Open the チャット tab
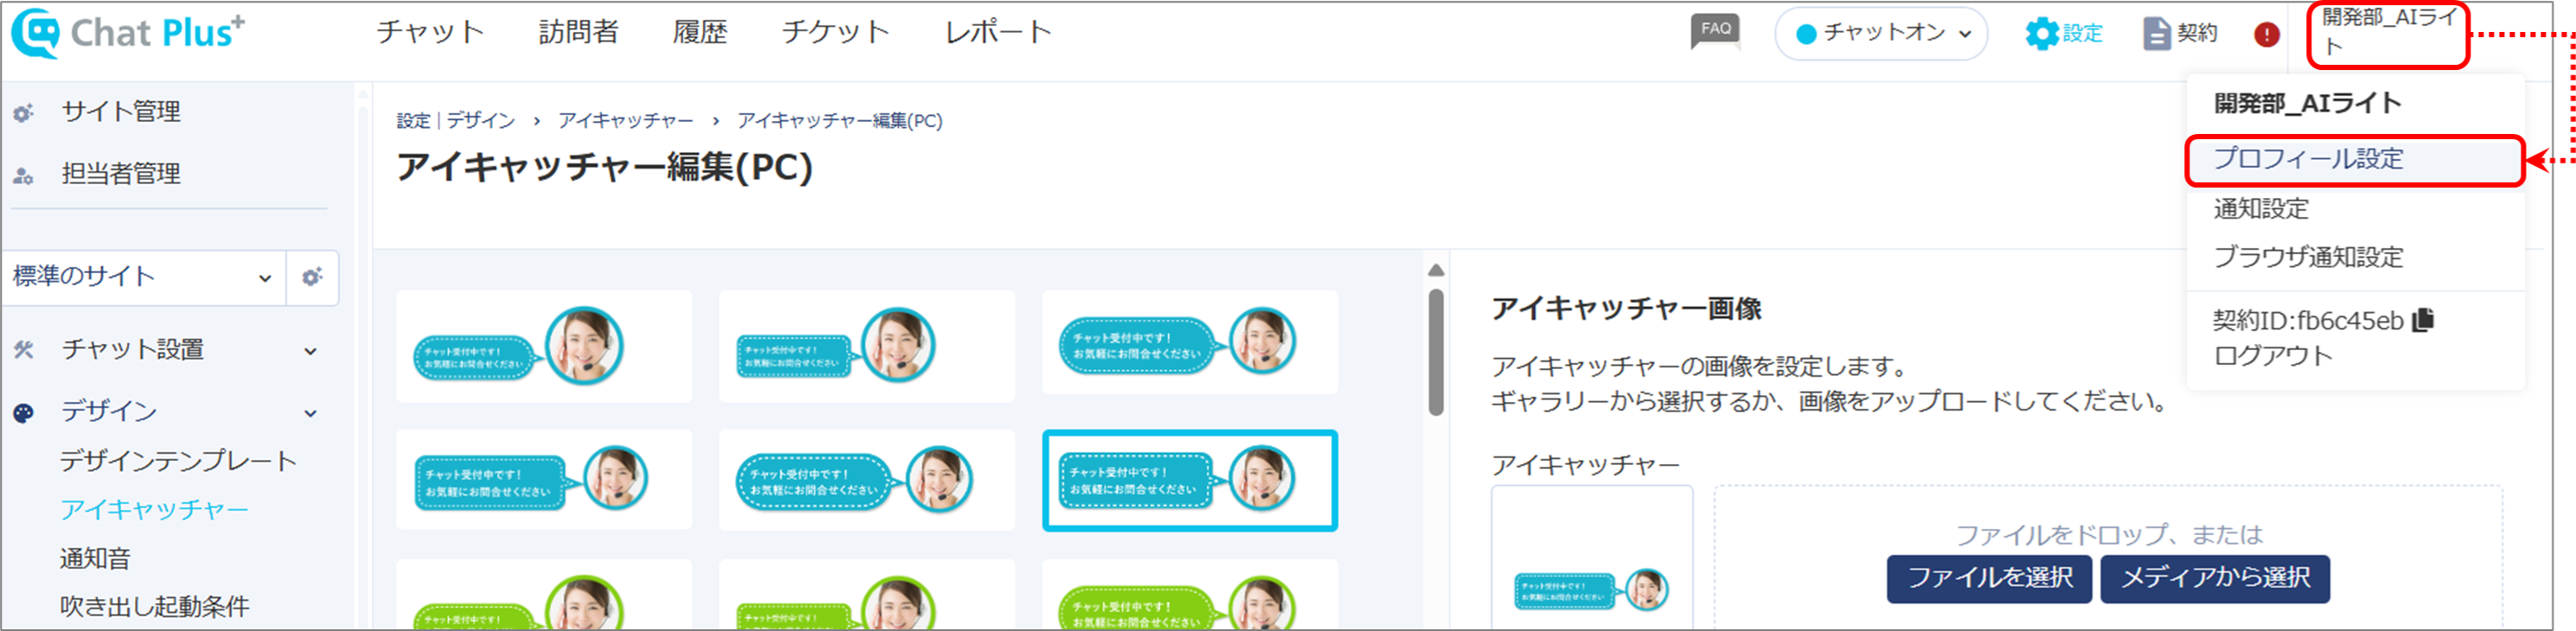 pos(430,32)
